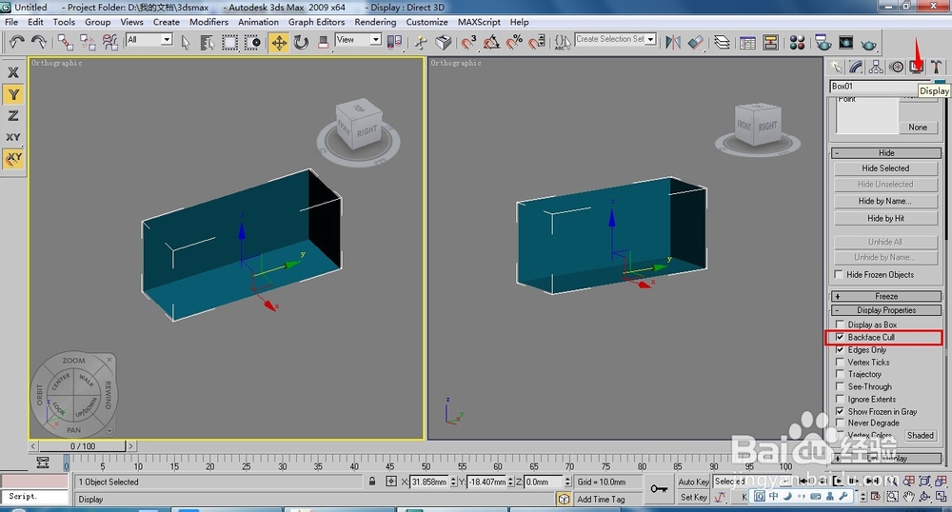Click Quick Render teapot icon
952x512 pixels.
click(869, 44)
